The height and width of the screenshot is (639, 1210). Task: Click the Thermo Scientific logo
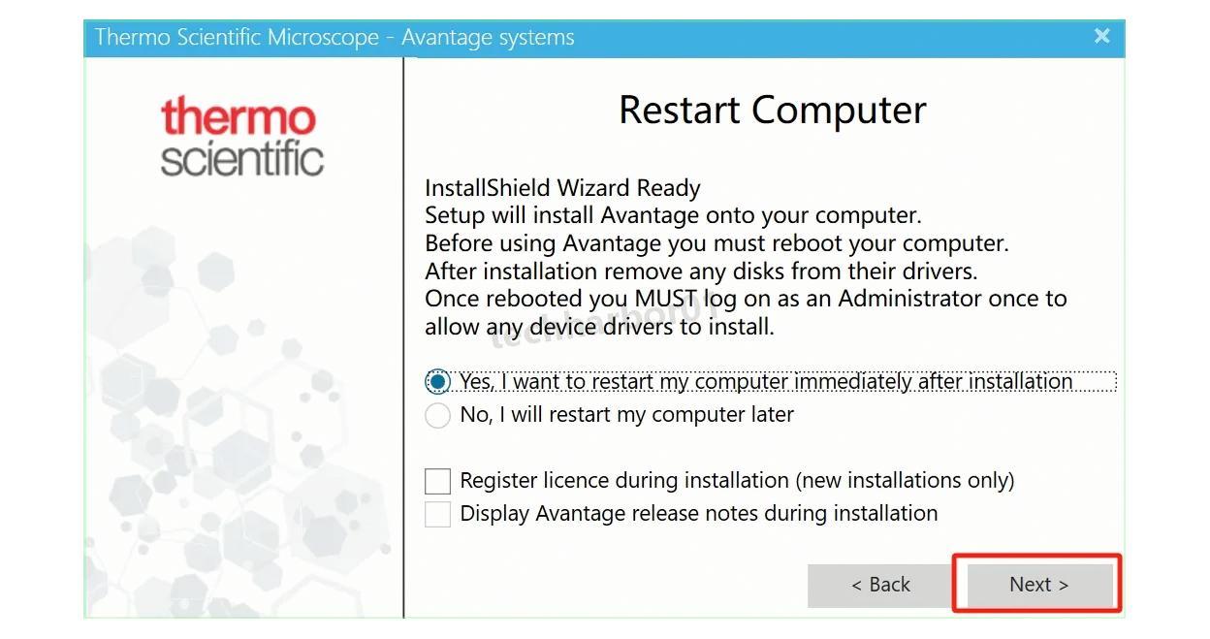pyautogui.click(x=241, y=137)
